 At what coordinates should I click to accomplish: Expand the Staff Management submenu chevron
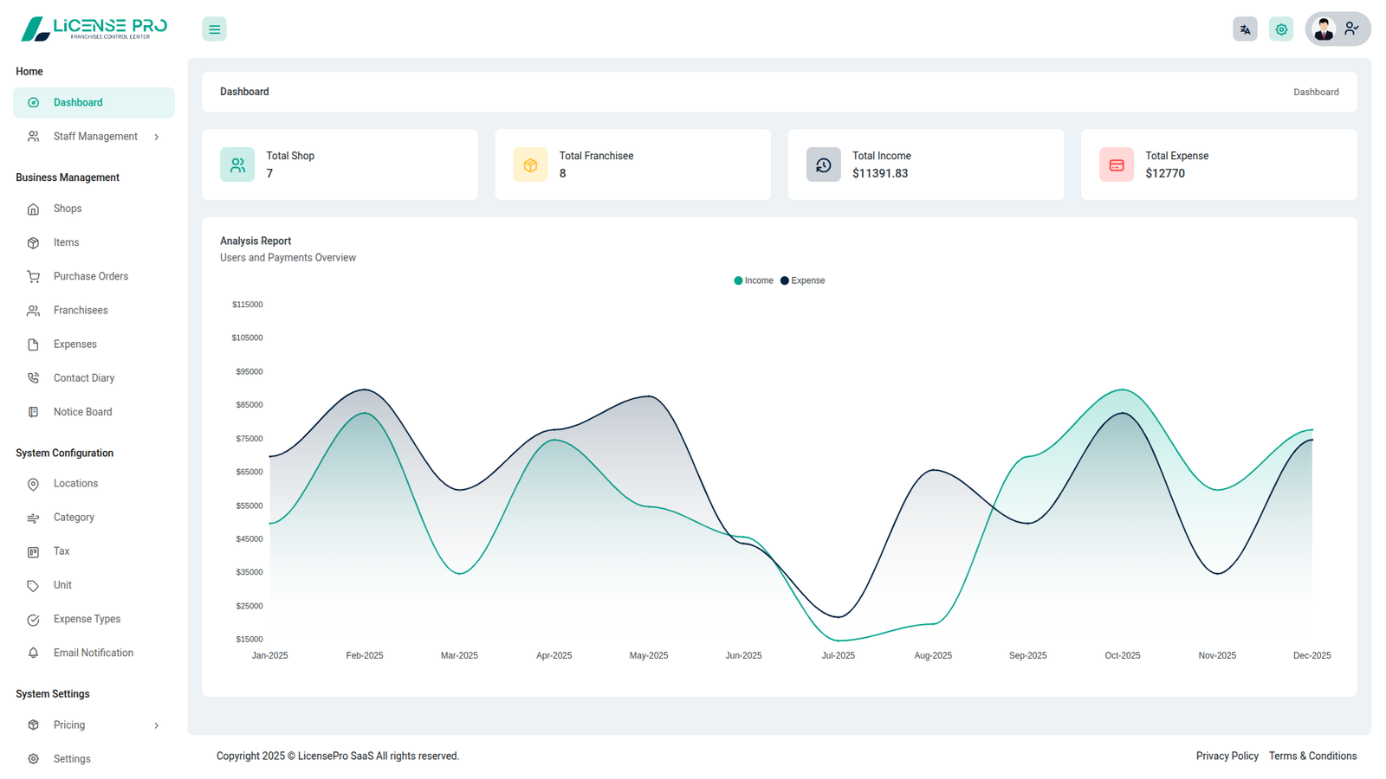point(157,137)
